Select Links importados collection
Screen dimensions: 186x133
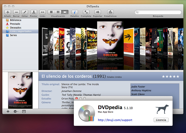pos(20,31)
